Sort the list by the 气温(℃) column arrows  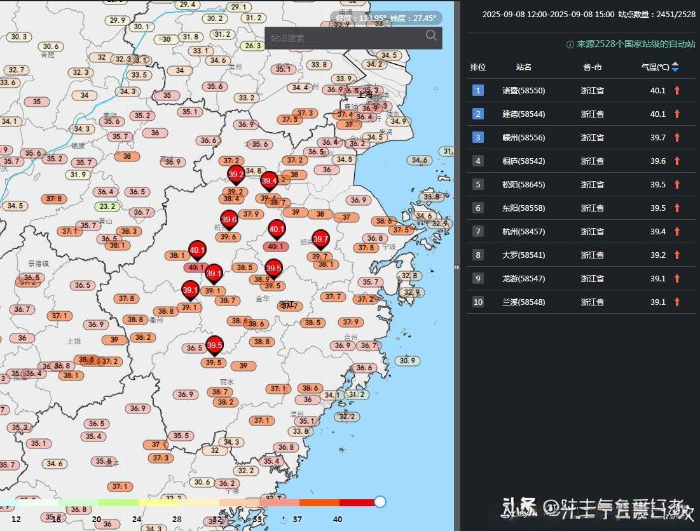tap(675, 67)
